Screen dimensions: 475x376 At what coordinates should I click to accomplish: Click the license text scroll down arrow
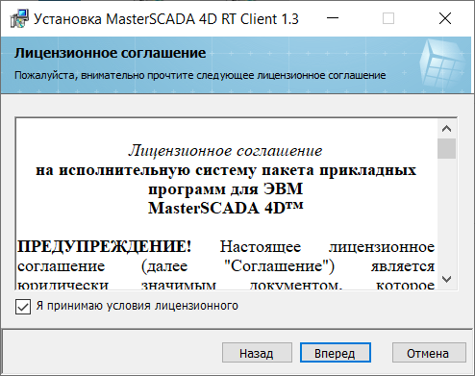coord(446,279)
